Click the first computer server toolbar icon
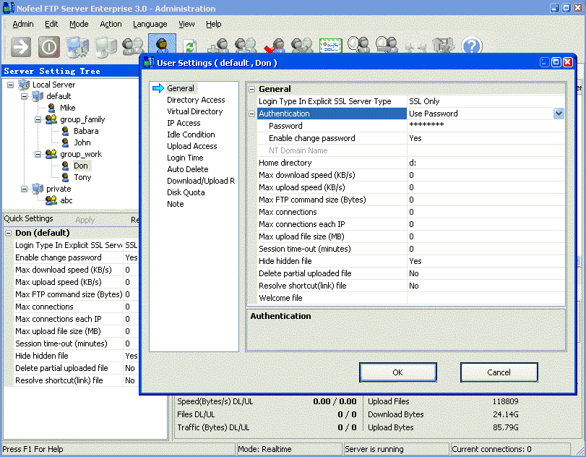This screenshot has width=586, height=457. (x=77, y=47)
